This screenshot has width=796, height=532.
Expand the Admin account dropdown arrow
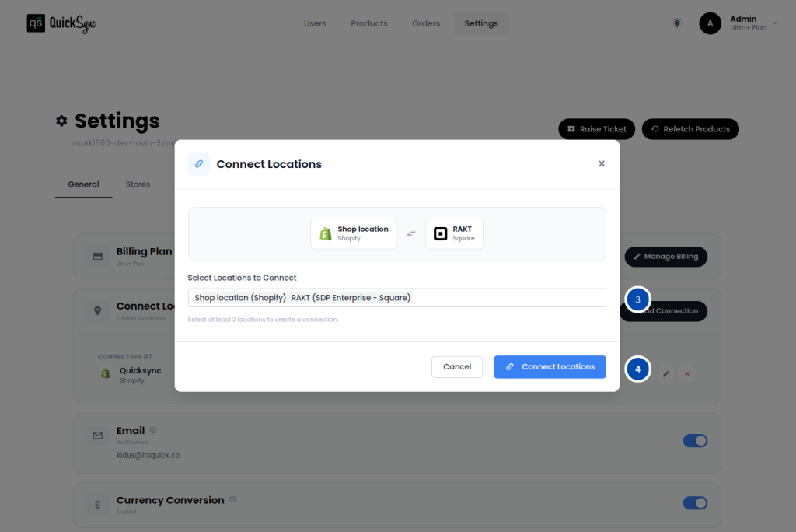pos(774,23)
